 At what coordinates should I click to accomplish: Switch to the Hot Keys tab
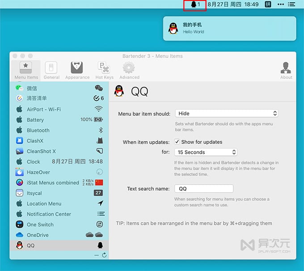104,70
